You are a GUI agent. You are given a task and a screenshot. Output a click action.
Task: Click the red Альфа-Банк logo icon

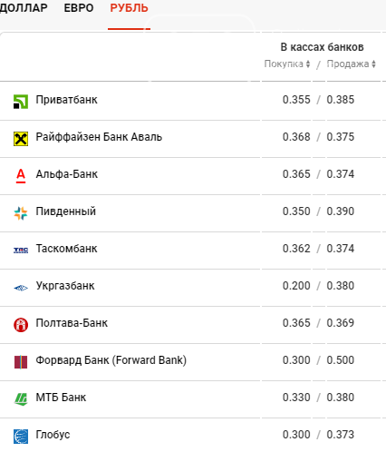pos(21,176)
